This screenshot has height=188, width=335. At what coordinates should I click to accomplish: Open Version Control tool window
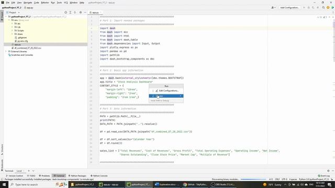point(14,175)
